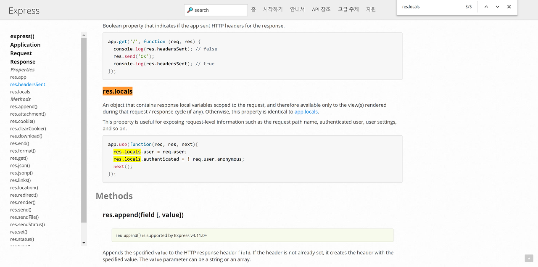
Task: Click the res.locals.authenticated code line
Action: (x=179, y=159)
